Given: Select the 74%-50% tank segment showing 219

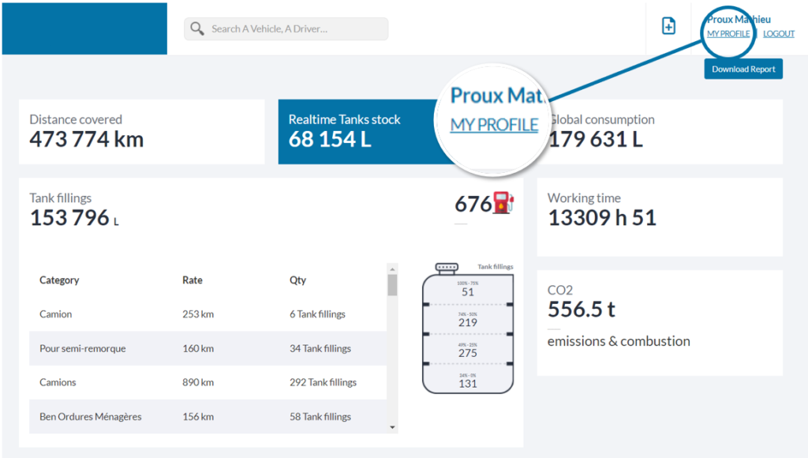Looking at the screenshot, I should (468, 319).
